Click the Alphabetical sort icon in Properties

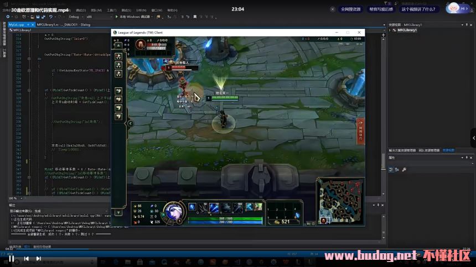pos(397,170)
